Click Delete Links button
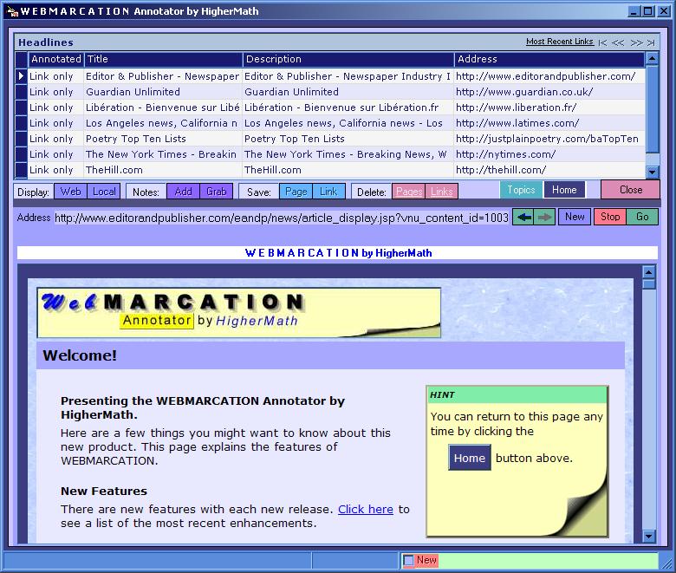Image resolution: width=676 pixels, height=573 pixels. click(441, 192)
